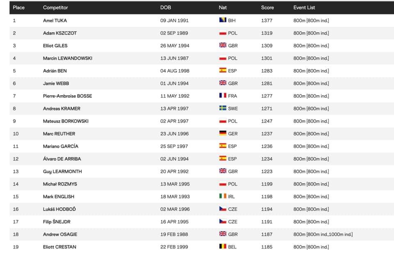Open Pierre-Ambroise BOSSE's athlete page

click(67, 96)
